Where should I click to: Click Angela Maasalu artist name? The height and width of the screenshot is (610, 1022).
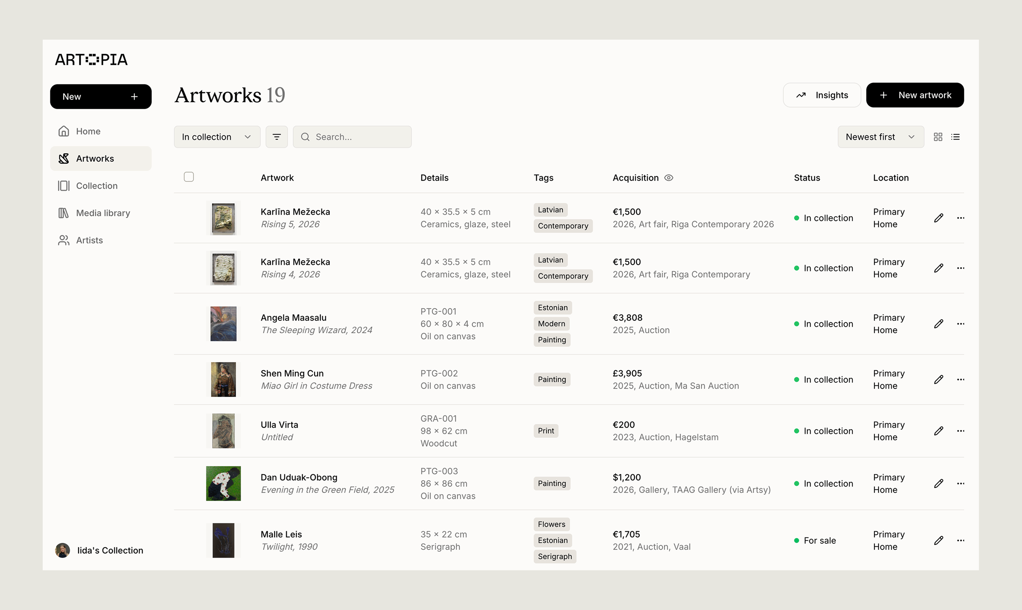(x=294, y=318)
